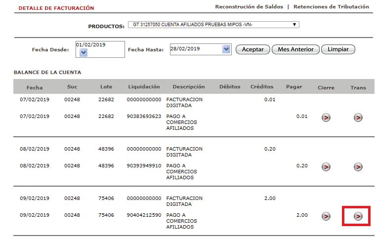The width and height of the screenshot is (377, 237).
Task: Click the Créditos column header
Action: pyautogui.click(x=262, y=86)
